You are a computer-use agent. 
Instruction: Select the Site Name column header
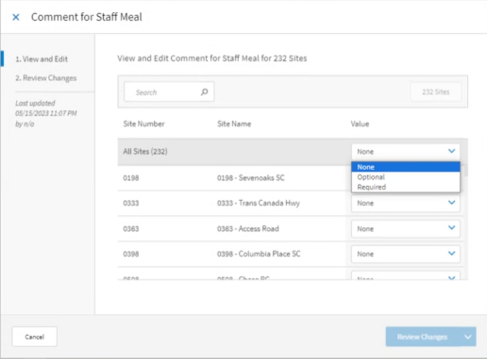234,124
